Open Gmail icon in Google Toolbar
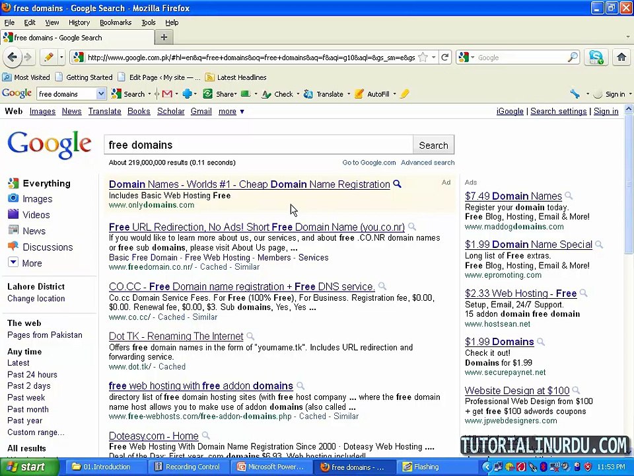This screenshot has height=476, width=634. 167,94
